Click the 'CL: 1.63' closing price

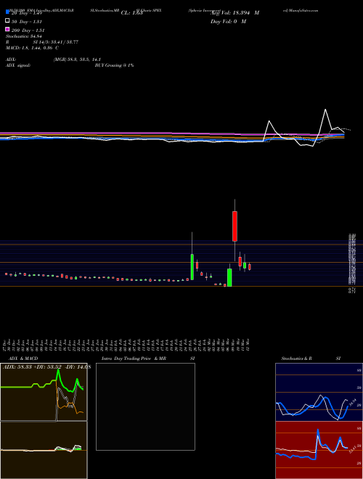131,13
